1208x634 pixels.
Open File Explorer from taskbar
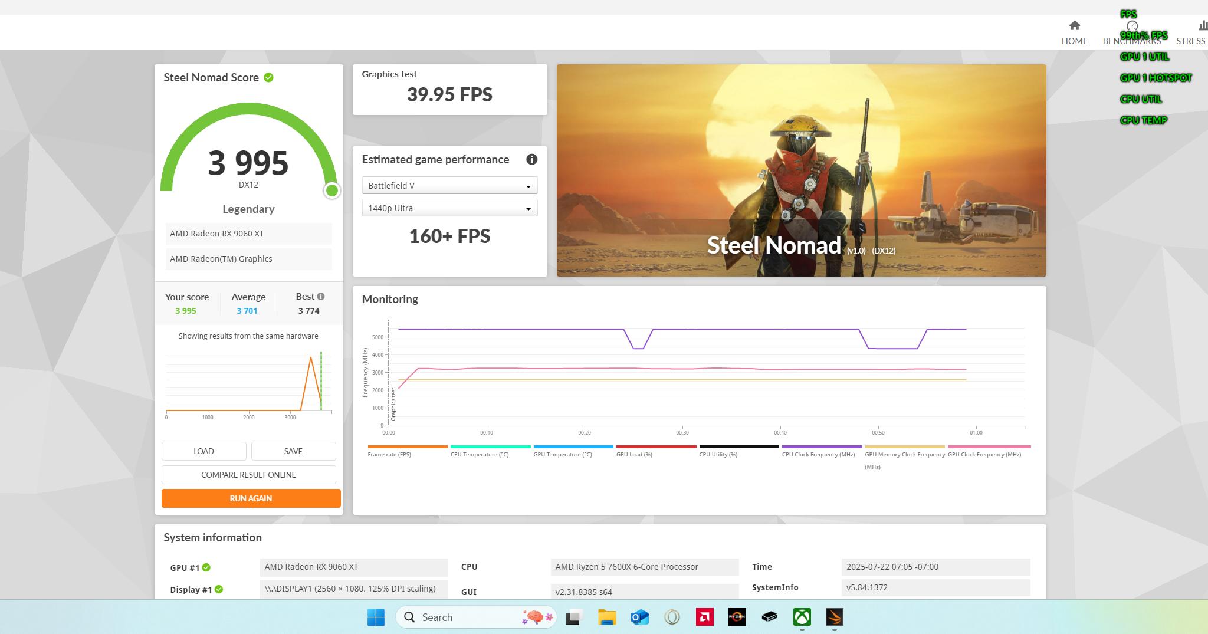pos(606,617)
